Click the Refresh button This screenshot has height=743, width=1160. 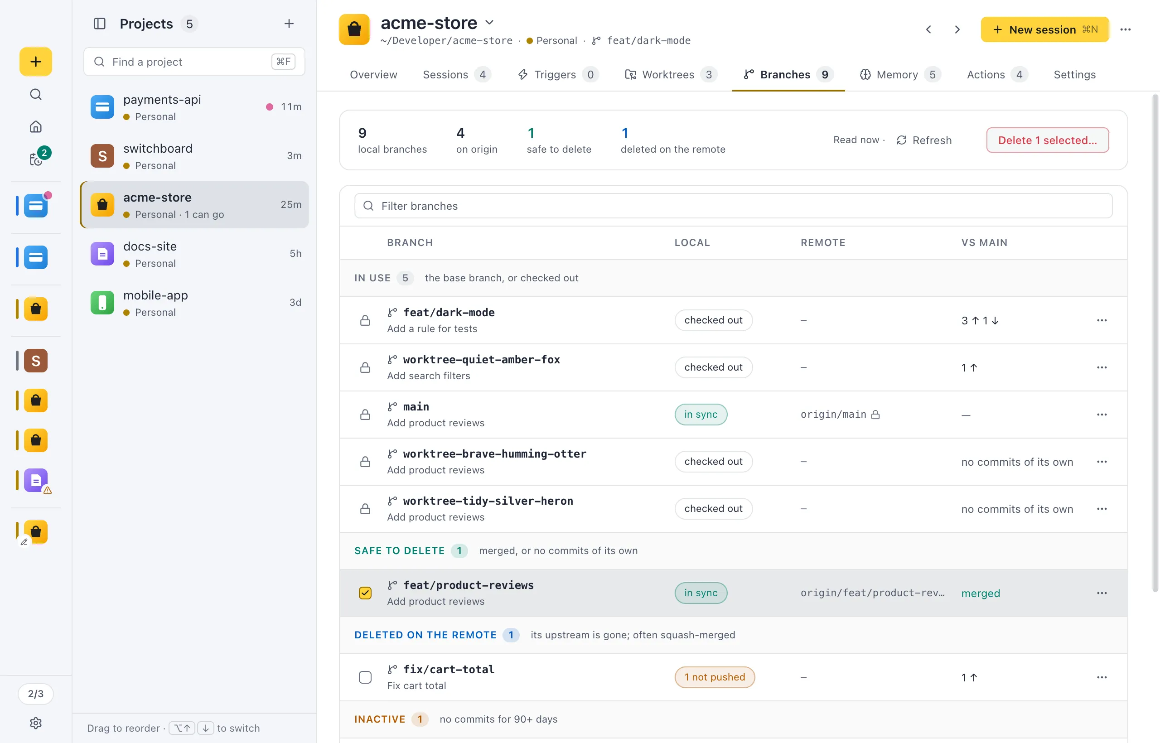(924, 140)
